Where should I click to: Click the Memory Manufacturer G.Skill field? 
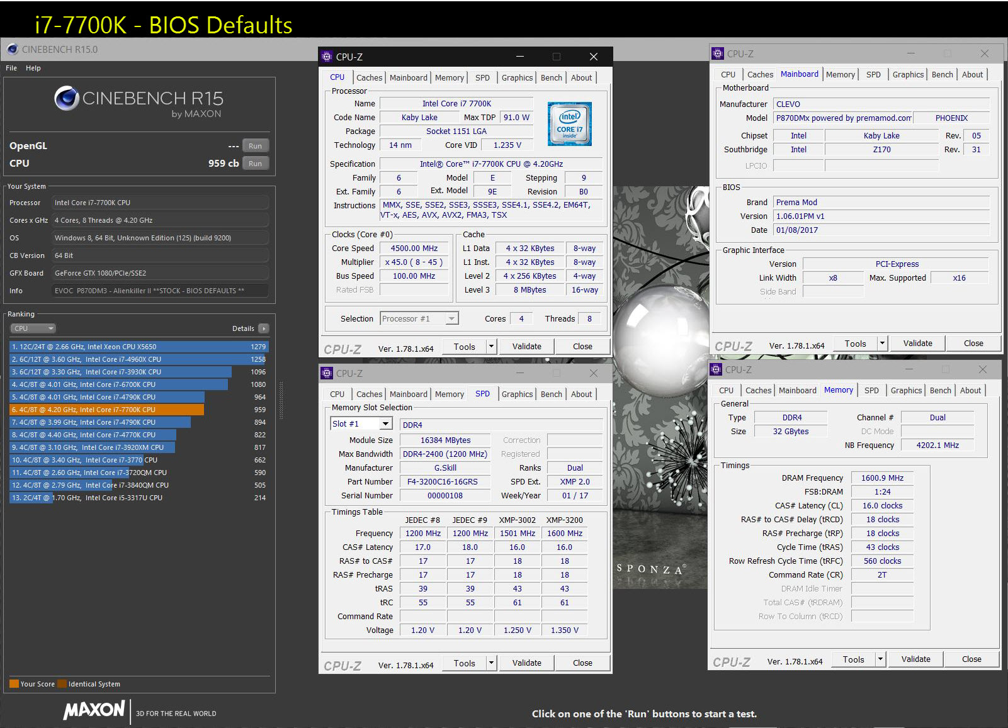(x=445, y=468)
